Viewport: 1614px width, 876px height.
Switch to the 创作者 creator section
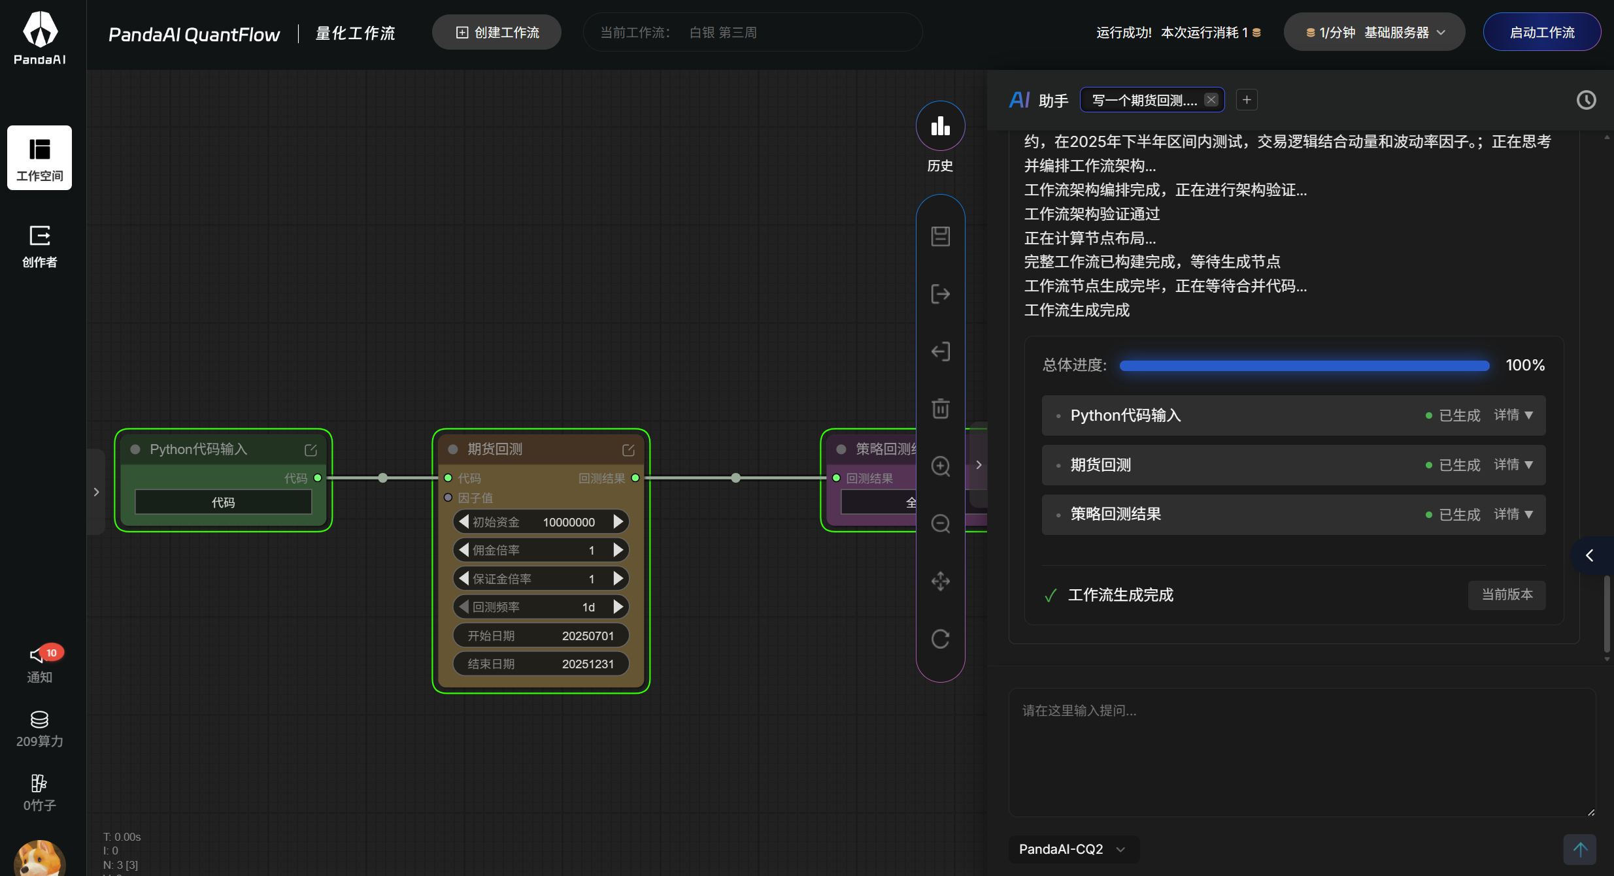[39, 246]
